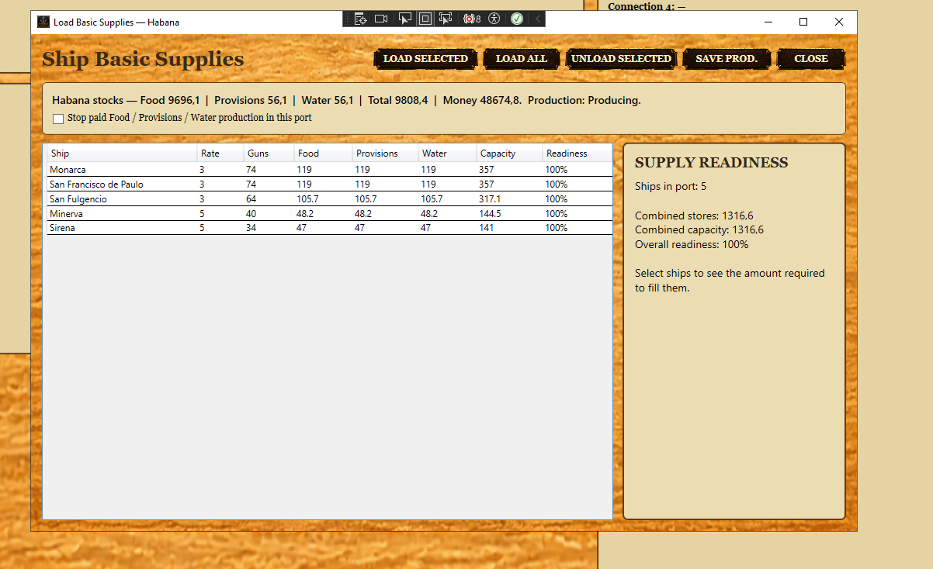Click Sirena's guns value 34
The width and height of the screenshot is (933, 569).
(251, 228)
